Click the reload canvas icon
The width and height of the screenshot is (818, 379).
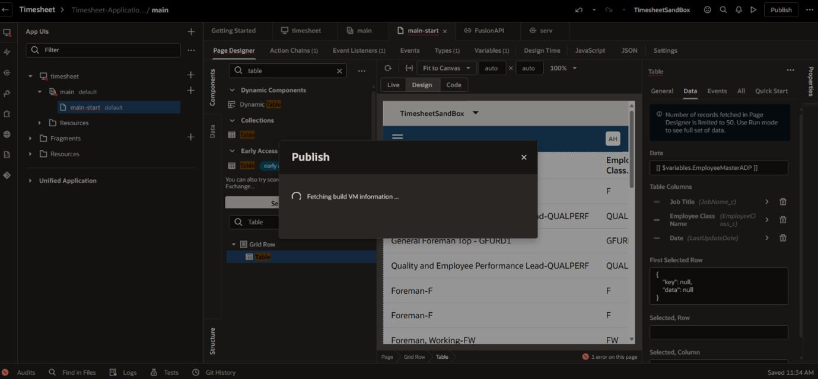pyautogui.click(x=388, y=68)
